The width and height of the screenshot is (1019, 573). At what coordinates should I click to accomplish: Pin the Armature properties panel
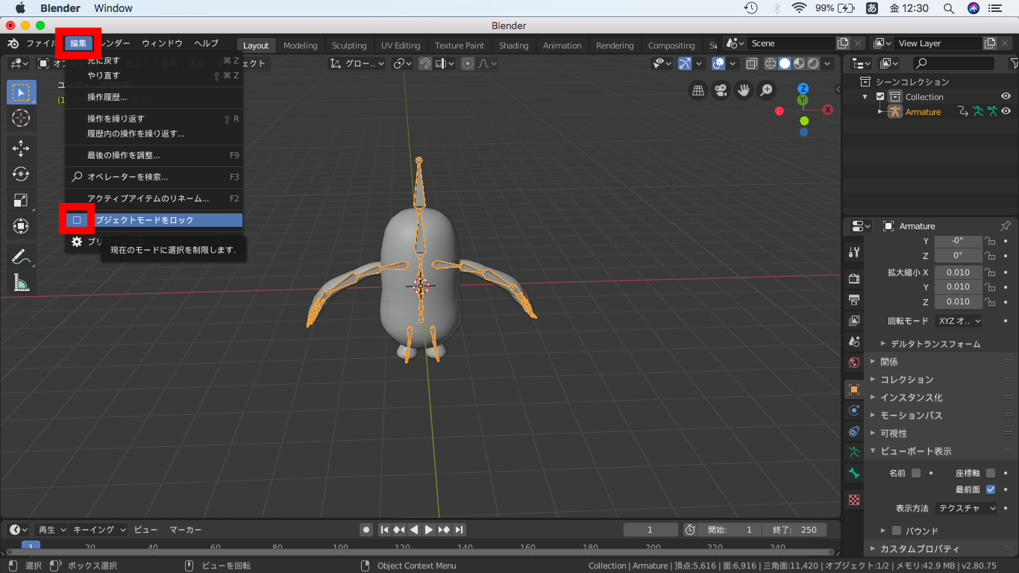pos(1005,226)
